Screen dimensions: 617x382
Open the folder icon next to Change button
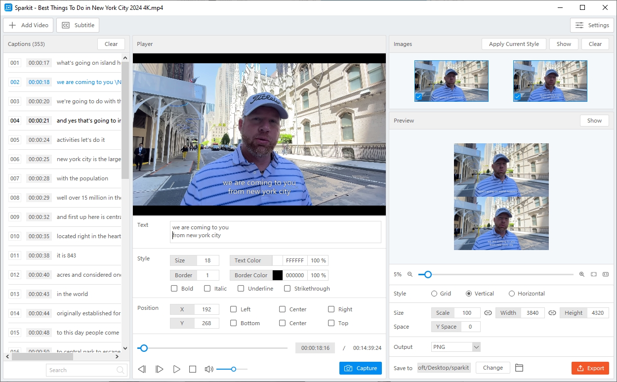click(519, 368)
